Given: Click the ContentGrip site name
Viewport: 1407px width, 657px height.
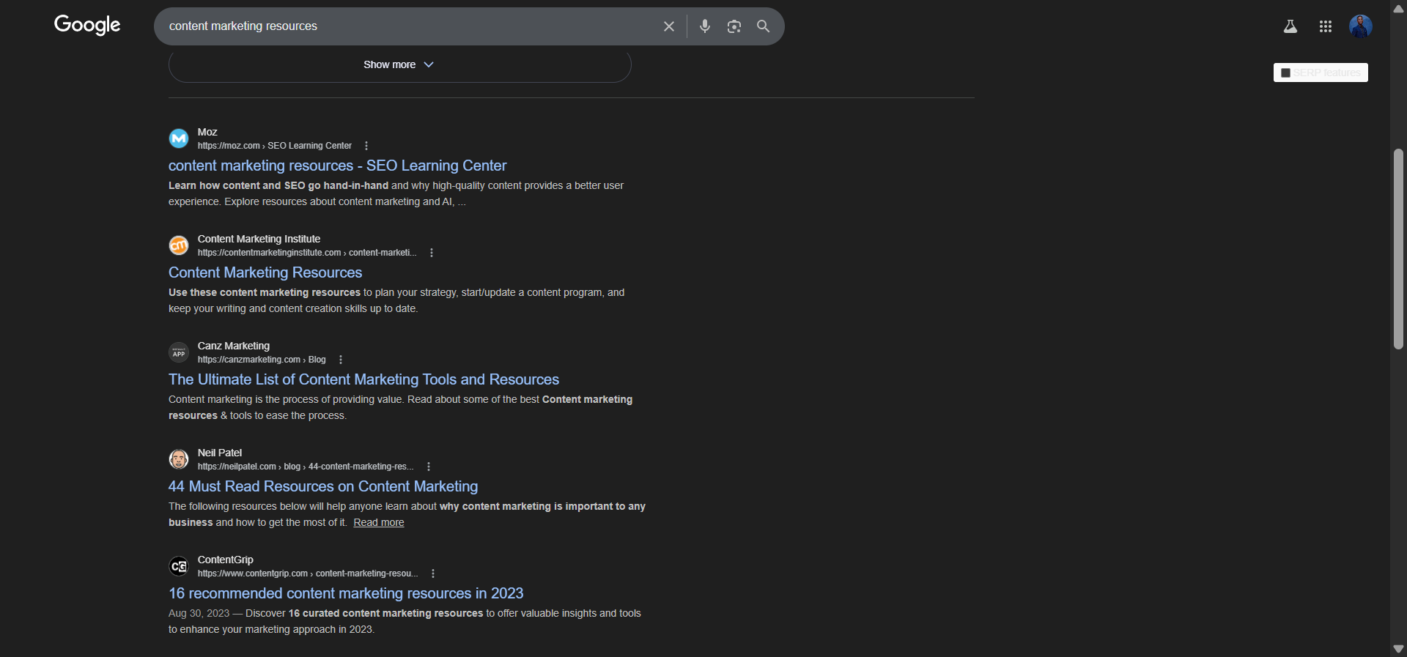Looking at the screenshot, I should [226, 560].
